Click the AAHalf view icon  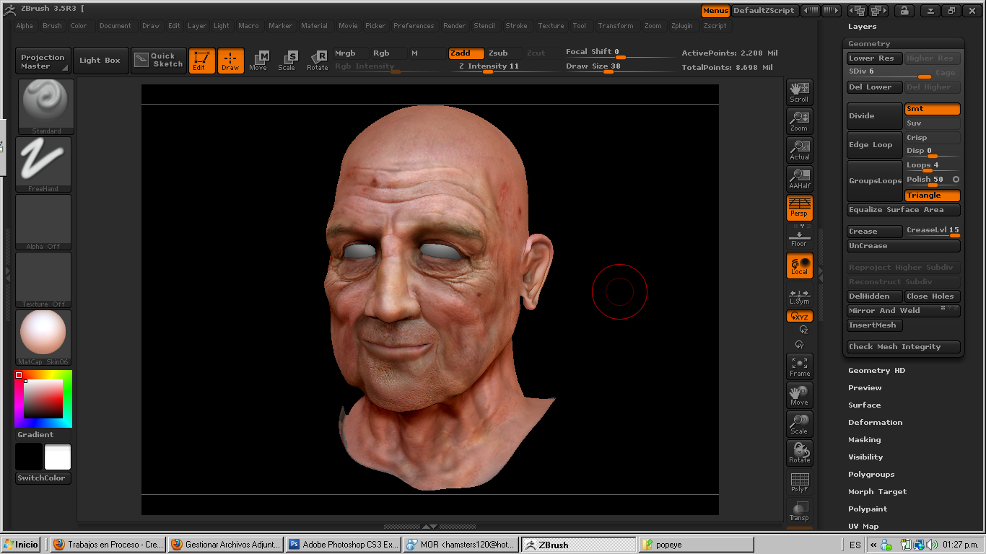coord(799,179)
